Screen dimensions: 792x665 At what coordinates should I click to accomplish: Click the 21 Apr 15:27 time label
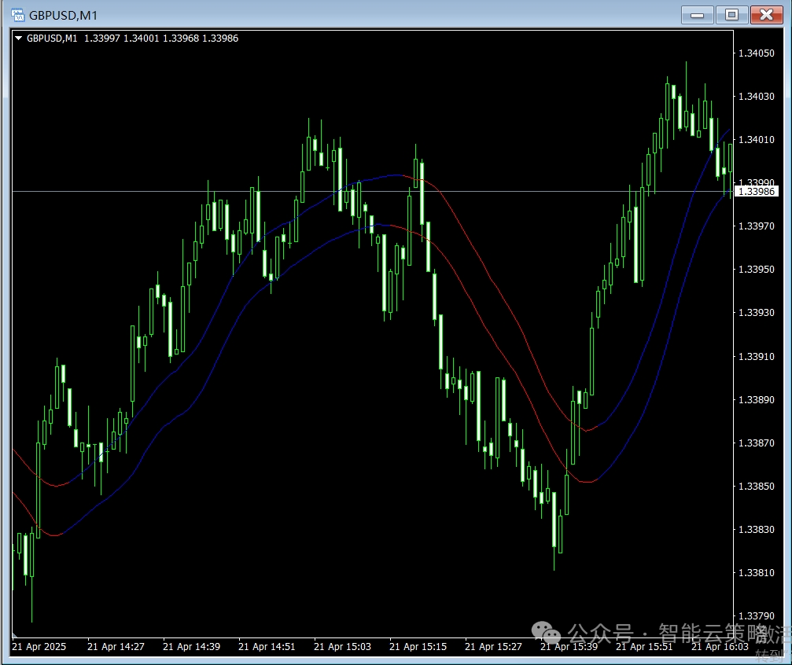(x=493, y=647)
